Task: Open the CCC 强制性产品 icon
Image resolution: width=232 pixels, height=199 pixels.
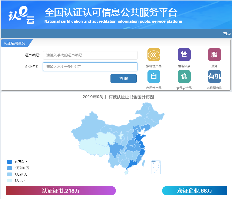Action: (154, 55)
